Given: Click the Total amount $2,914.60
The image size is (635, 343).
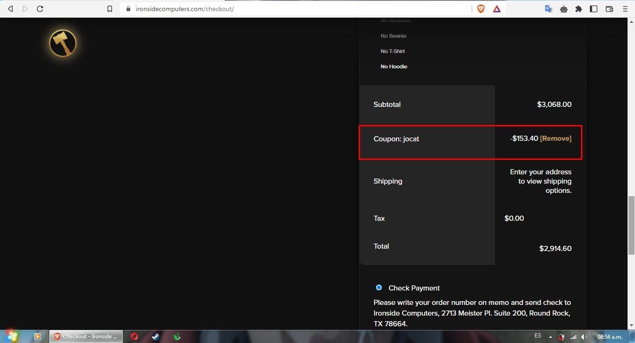Looking at the screenshot, I should [555, 249].
